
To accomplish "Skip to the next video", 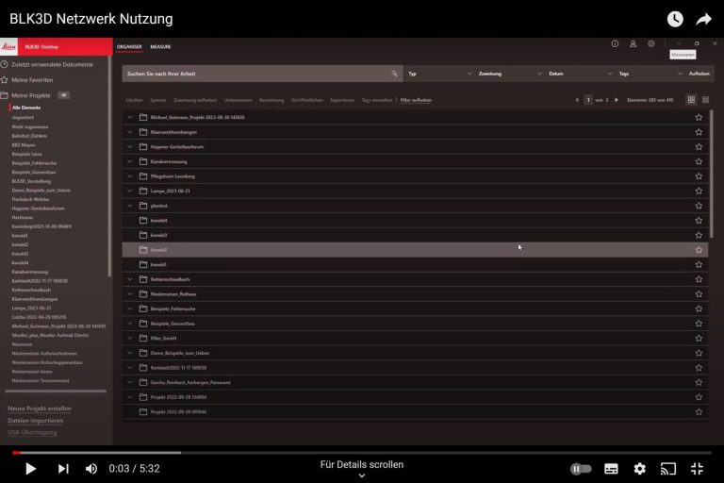I will point(63,469).
